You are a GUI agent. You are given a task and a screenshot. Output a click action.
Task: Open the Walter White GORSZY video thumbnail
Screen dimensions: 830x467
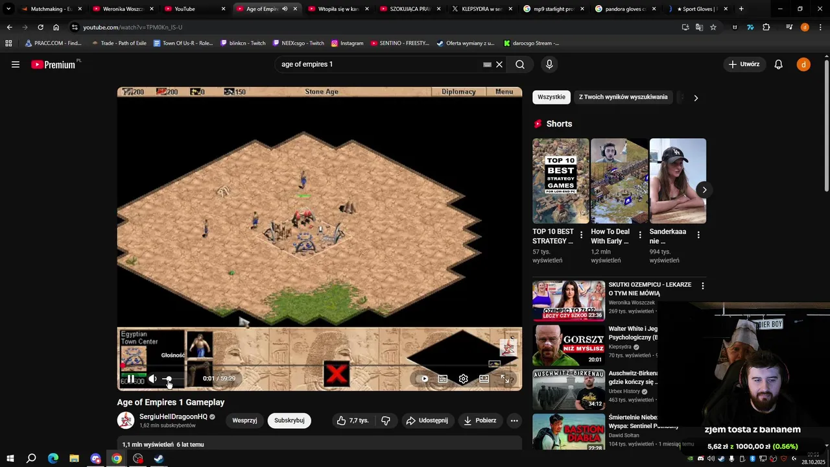click(x=569, y=345)
